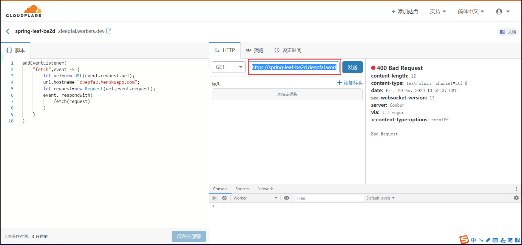Viewport: 522px width, 245px height.
Task: Open the devtools three-dot menu
Action: [x=517, y=189]
